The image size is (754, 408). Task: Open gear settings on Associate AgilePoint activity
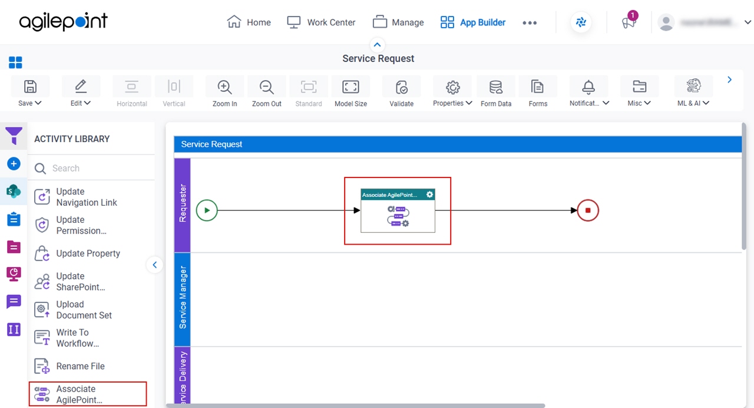(429, 195)
